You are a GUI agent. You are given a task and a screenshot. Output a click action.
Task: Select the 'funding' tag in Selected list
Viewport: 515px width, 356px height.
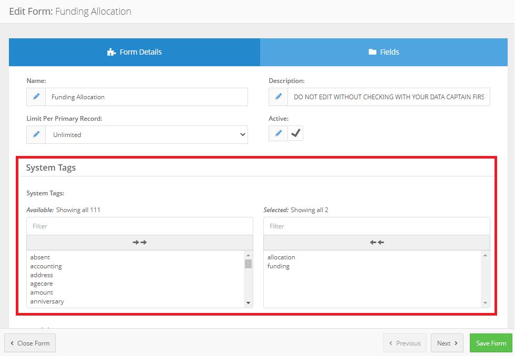(x=279, y=266)
